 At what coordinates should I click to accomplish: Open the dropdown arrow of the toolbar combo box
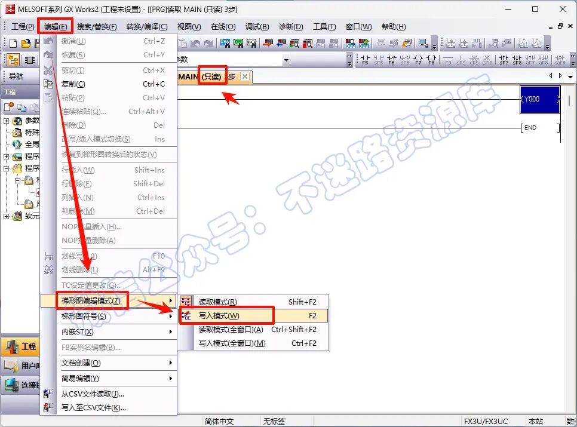(x=286, y=60)
